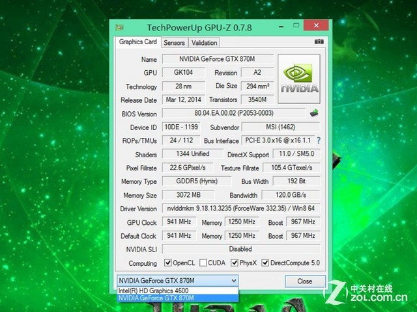The height and width of the screenshot is (312, 417).
Task: Click ROPs/TMUs field 24 / 112
Action: (x=181, y=140)
